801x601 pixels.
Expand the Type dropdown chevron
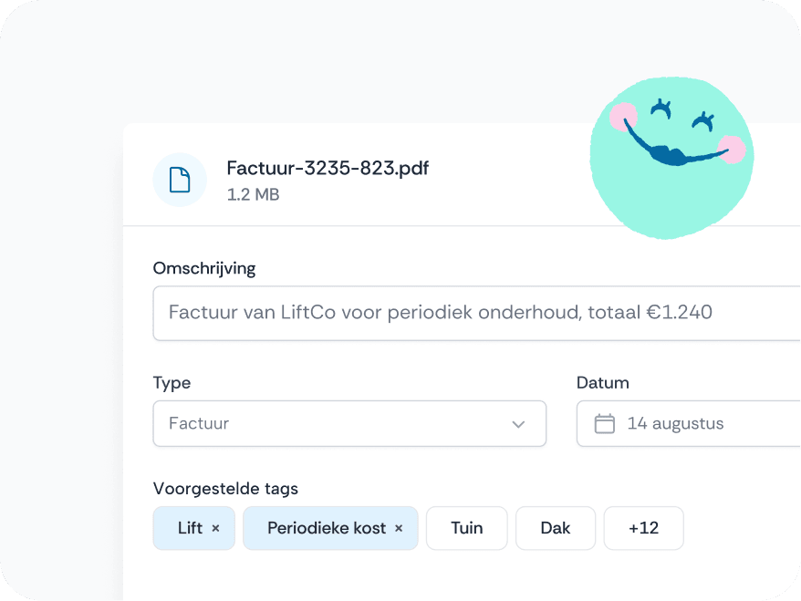point(518,424)
